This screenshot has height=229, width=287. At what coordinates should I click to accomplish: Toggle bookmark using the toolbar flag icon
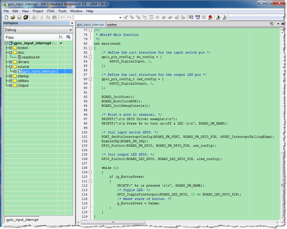(x=157, y=18)
